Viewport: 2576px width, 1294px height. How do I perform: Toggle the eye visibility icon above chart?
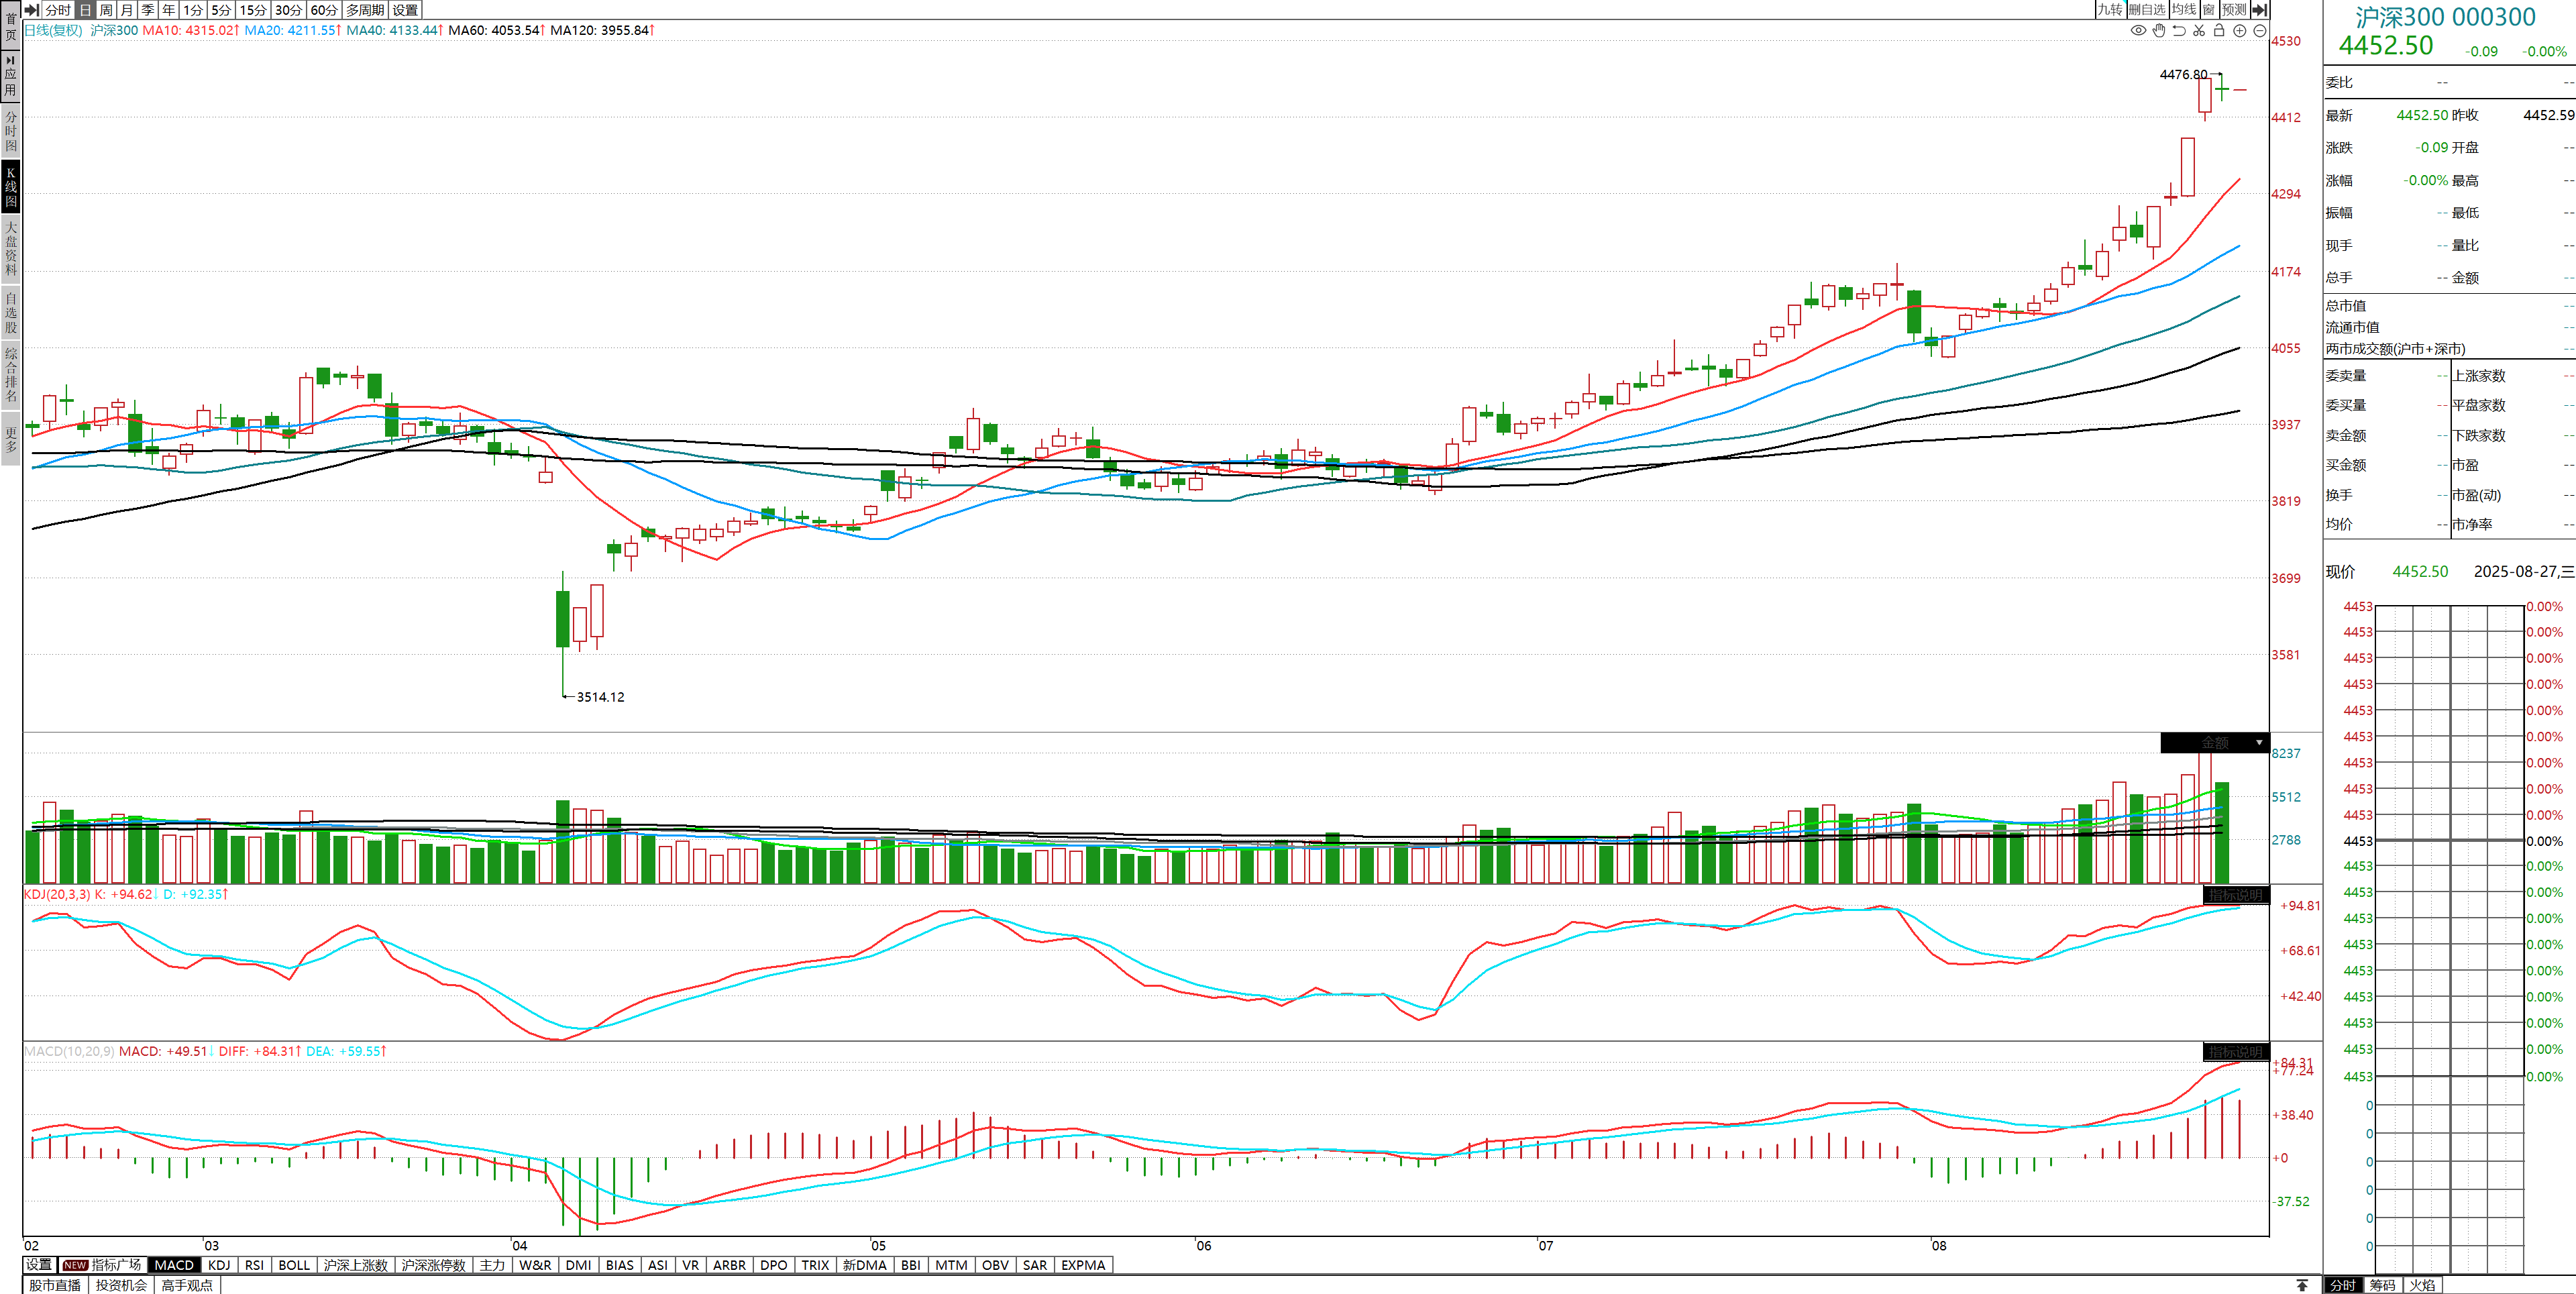2138,31
